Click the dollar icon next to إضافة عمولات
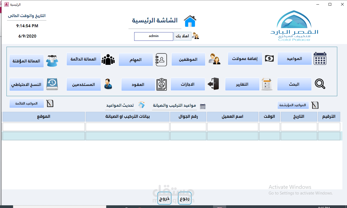The image size is (347, 208). pyautogui.click(x=269, y=58)
